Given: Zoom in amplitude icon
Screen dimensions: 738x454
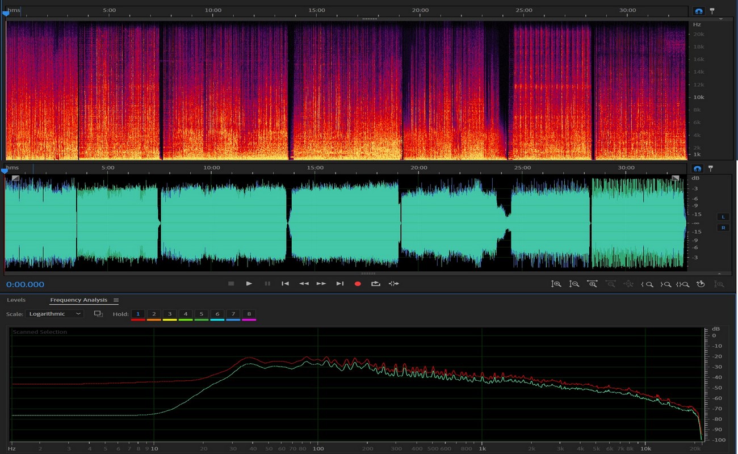Looking at the screenshot, I should point(556,284).
